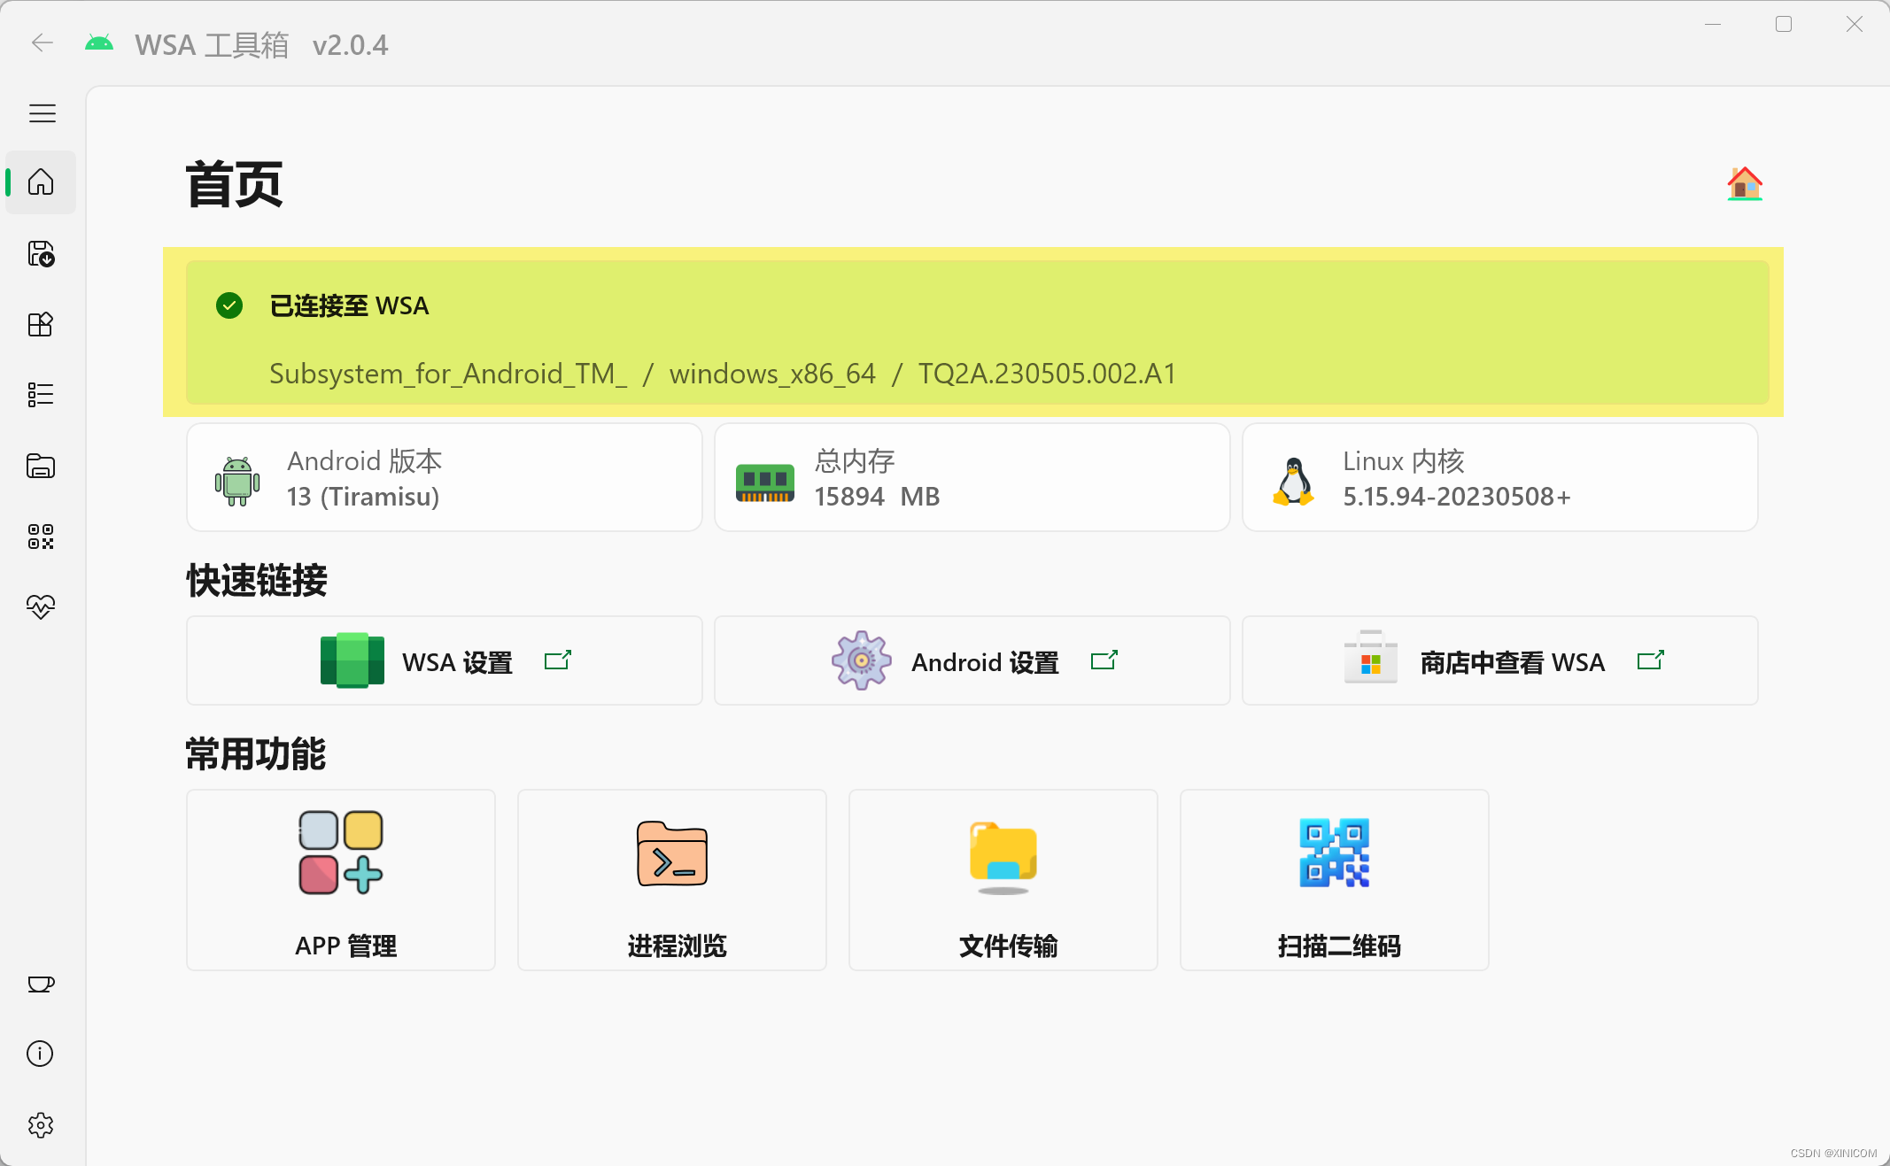Open the app management sidebar icon
The height and width of the screenshot is (1166, 1890).
tap(41, 324)
